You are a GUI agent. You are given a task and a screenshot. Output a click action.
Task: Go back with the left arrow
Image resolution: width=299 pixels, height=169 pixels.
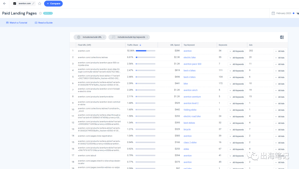(x=5, y=3)
